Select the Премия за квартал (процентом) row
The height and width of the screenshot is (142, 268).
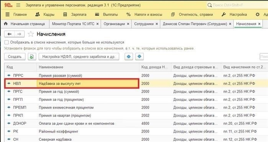pos(136,116)
